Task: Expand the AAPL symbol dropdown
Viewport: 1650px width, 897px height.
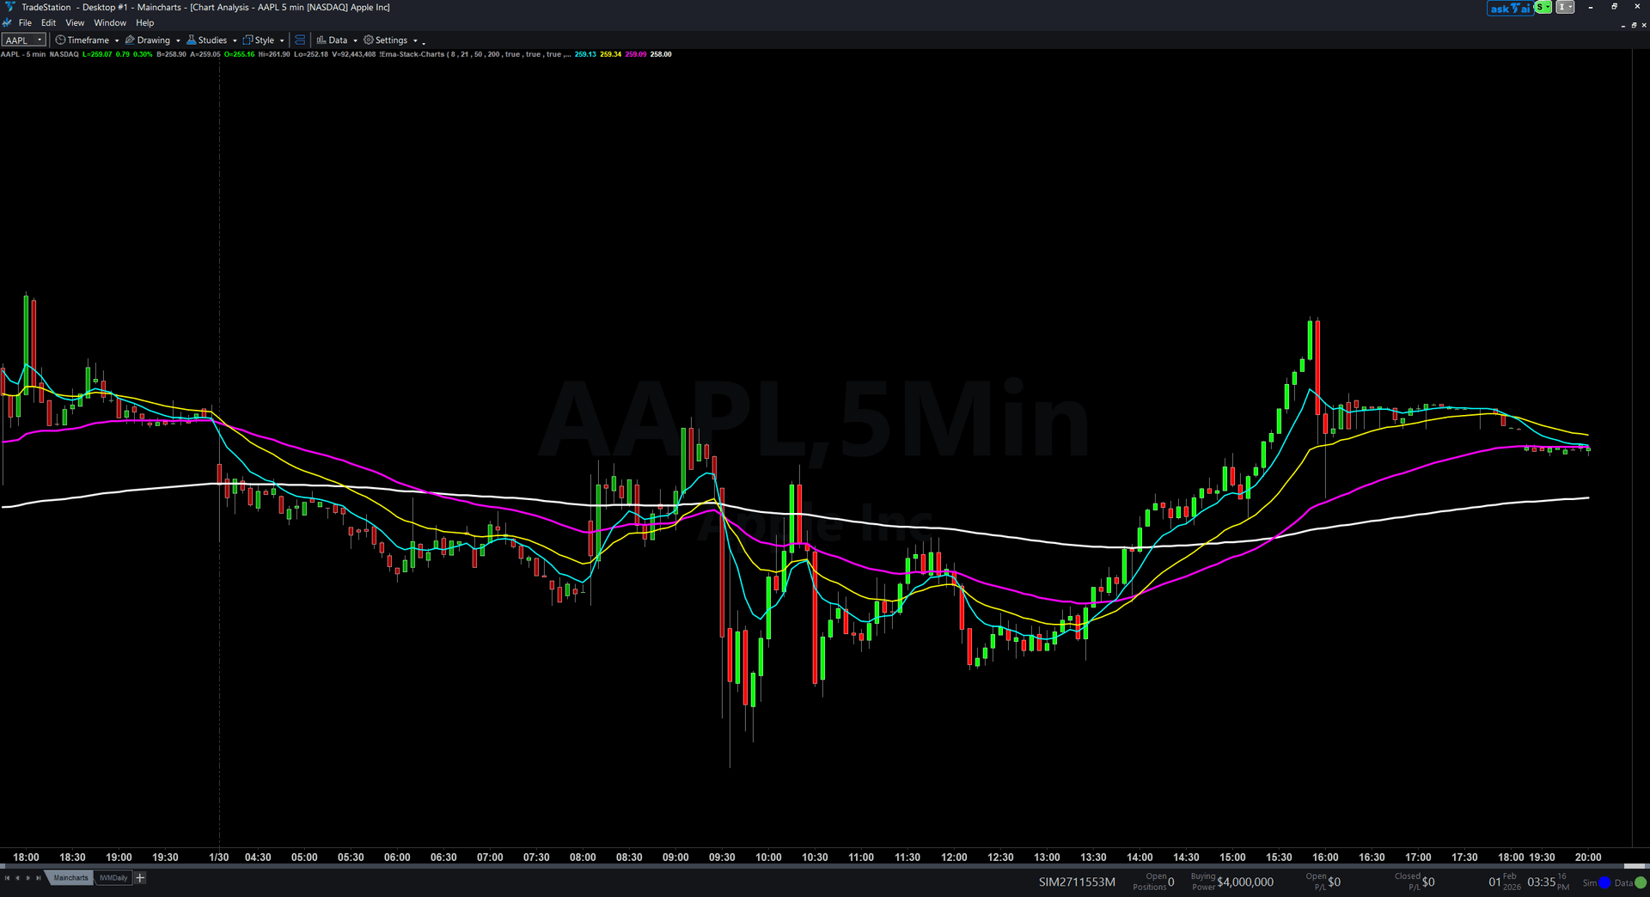Action: tap(40, 40)
